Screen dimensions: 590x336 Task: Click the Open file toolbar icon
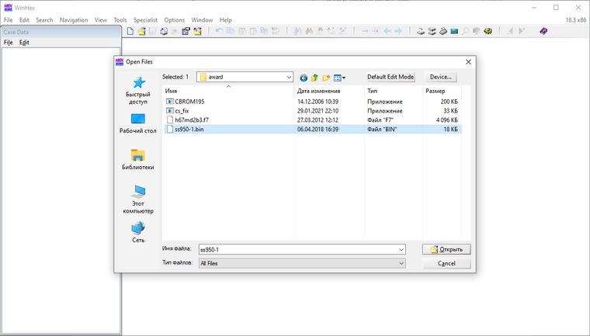coord(141,31)
